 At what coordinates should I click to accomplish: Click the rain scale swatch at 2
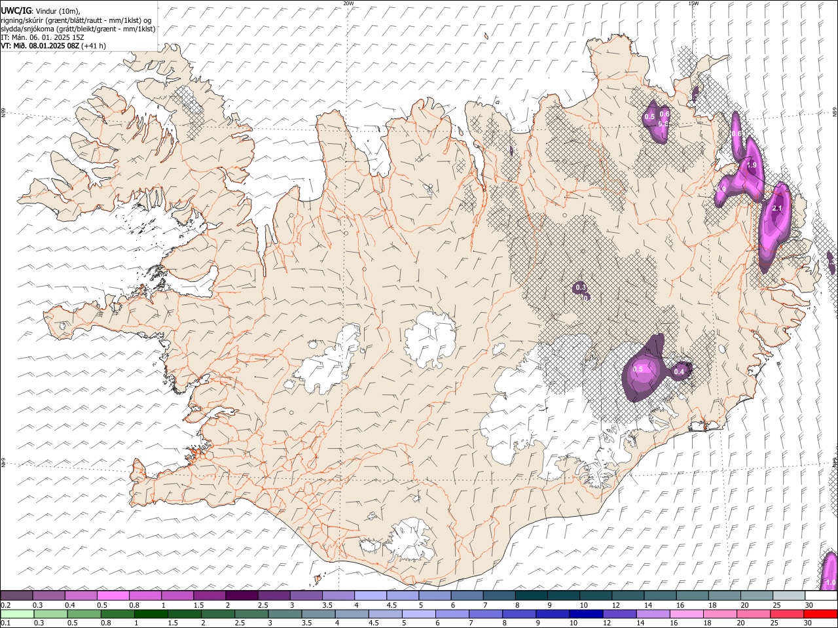click(x=217, y=614)
